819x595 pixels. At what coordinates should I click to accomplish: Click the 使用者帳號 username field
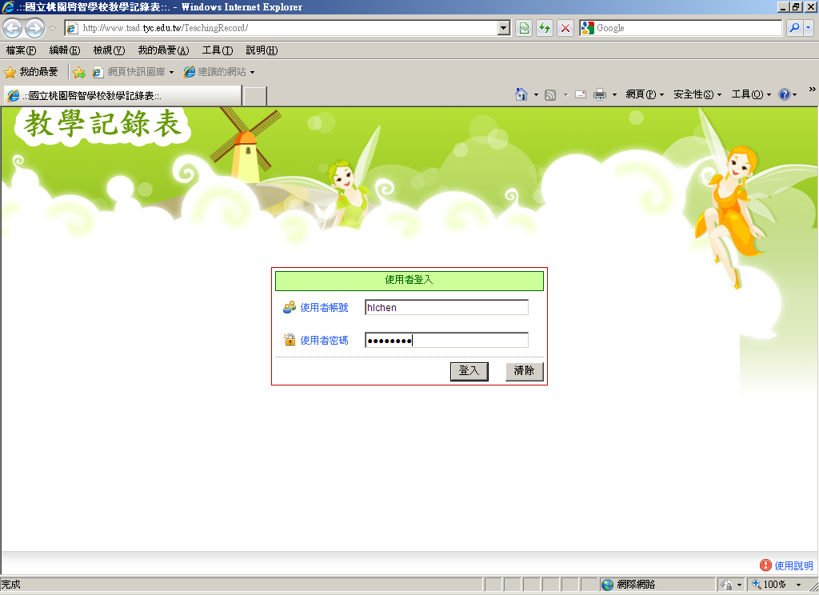[x=446, y=308]
